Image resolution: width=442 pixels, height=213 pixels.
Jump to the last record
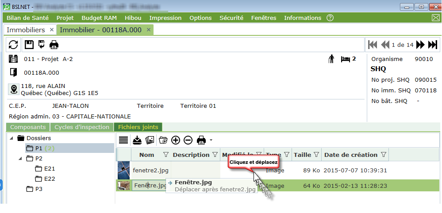click(x=432, y=45)
